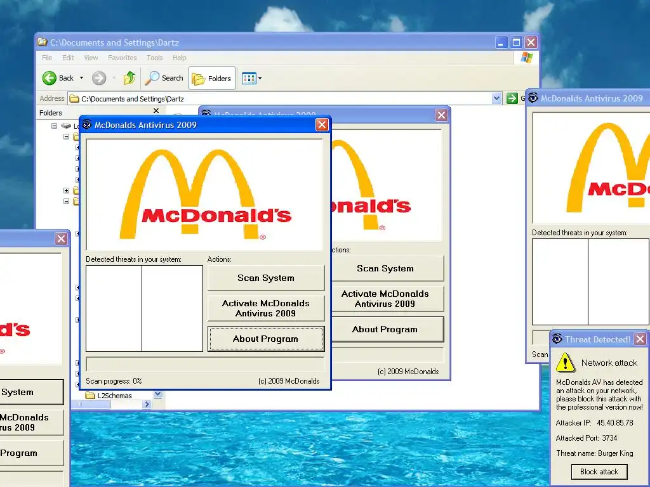The width and height of the screenshot is (650, 487).
Task: Click the 'Attacked Port: 3734' line
Action: (x=587, y=438)
